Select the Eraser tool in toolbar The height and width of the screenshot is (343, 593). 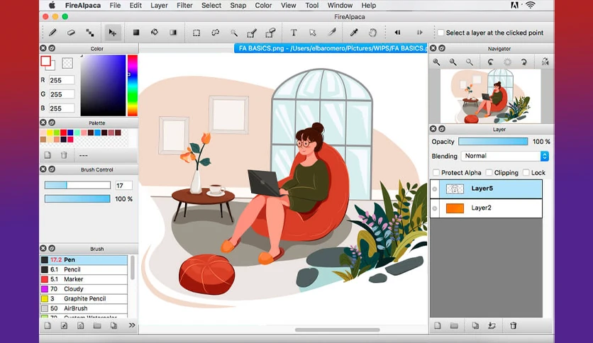pyautogui.click(x=71, y=33)
